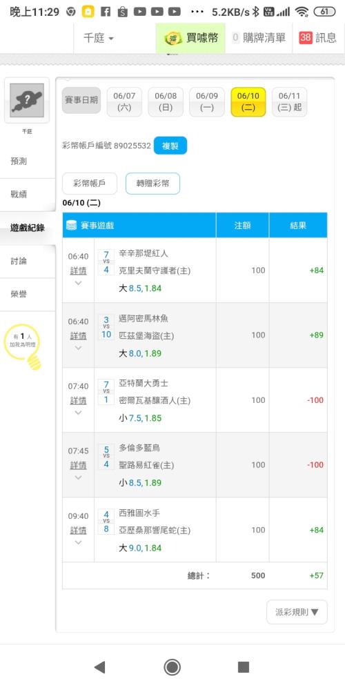The image size is (345, 690).
Task: Select the 06/09 (一) date
Action: pyautogui.click(x=207, y=101)
